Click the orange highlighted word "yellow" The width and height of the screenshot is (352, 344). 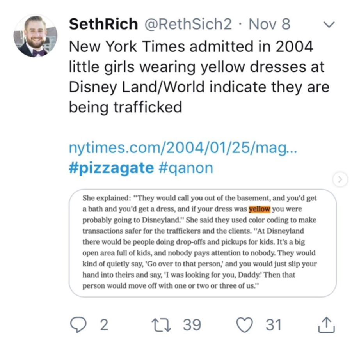click(x=259, y=209)
